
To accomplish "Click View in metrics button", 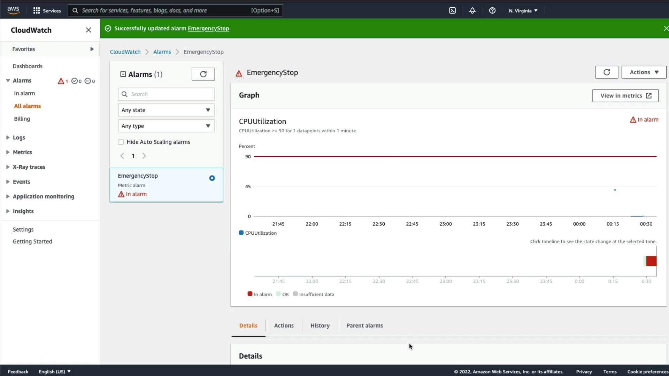I will (x=625, y=96).
